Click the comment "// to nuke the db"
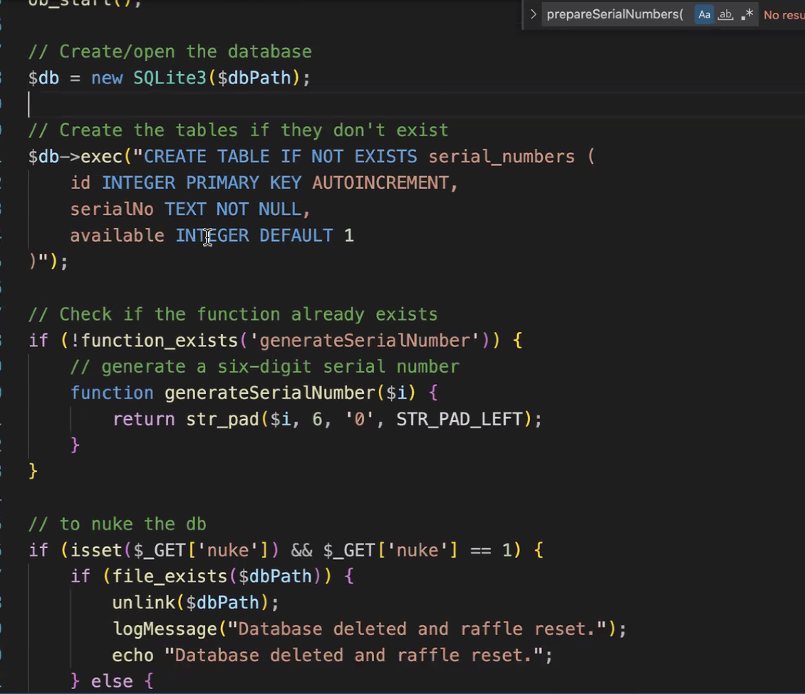Image resolution: width=805 pixels, height=694 pixels. click(118, 524)
